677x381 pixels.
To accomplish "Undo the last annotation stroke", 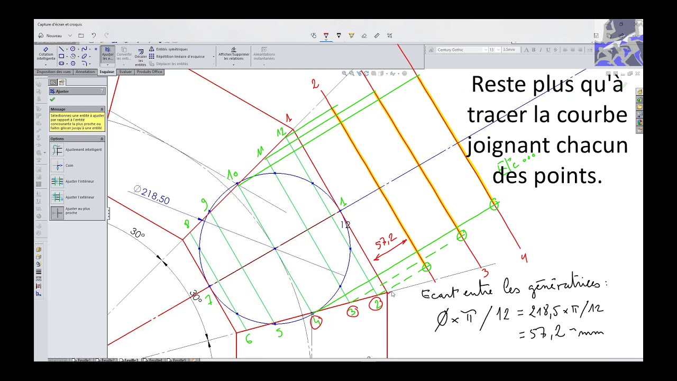I will point(94,35).
